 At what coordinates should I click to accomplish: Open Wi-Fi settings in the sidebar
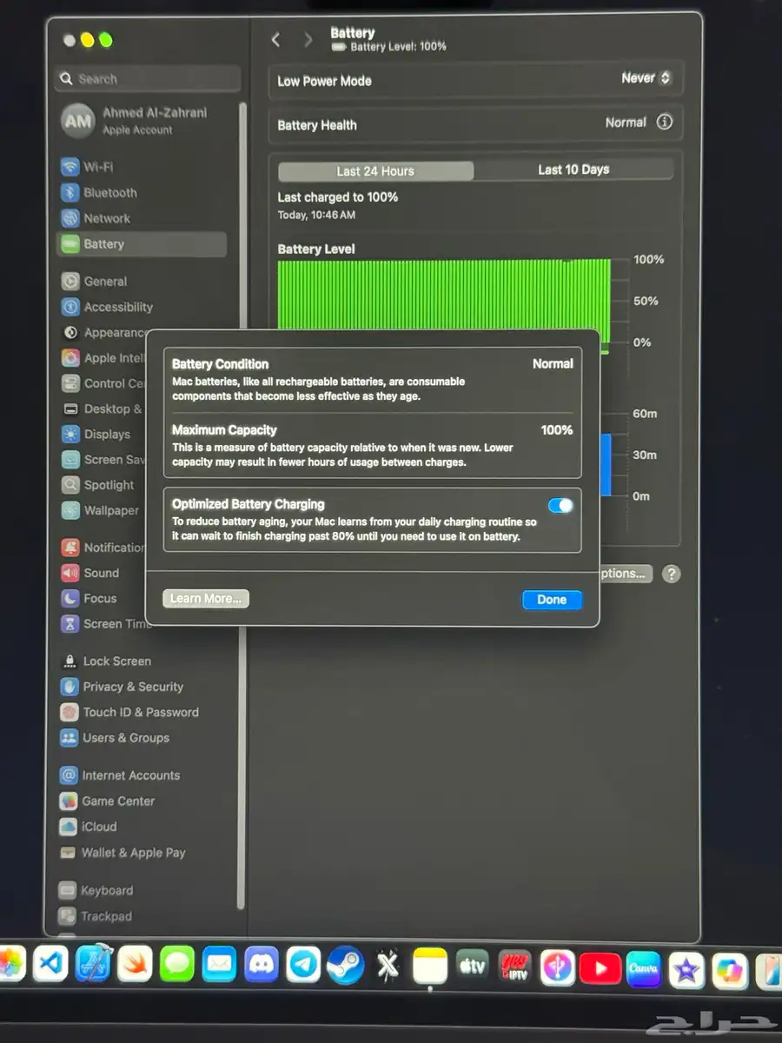pyautogui.click(x=87, y=167)
